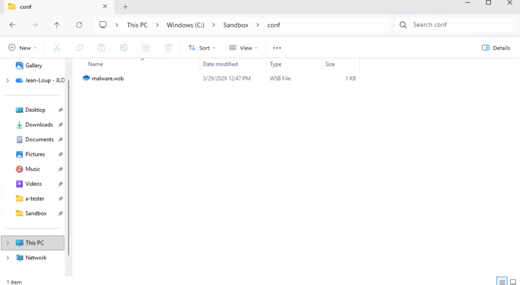The width and height of the screenshot is (520, 285).
Task: Expand the Jean-Loup OneDrive tree node
Action: (8, 80)
